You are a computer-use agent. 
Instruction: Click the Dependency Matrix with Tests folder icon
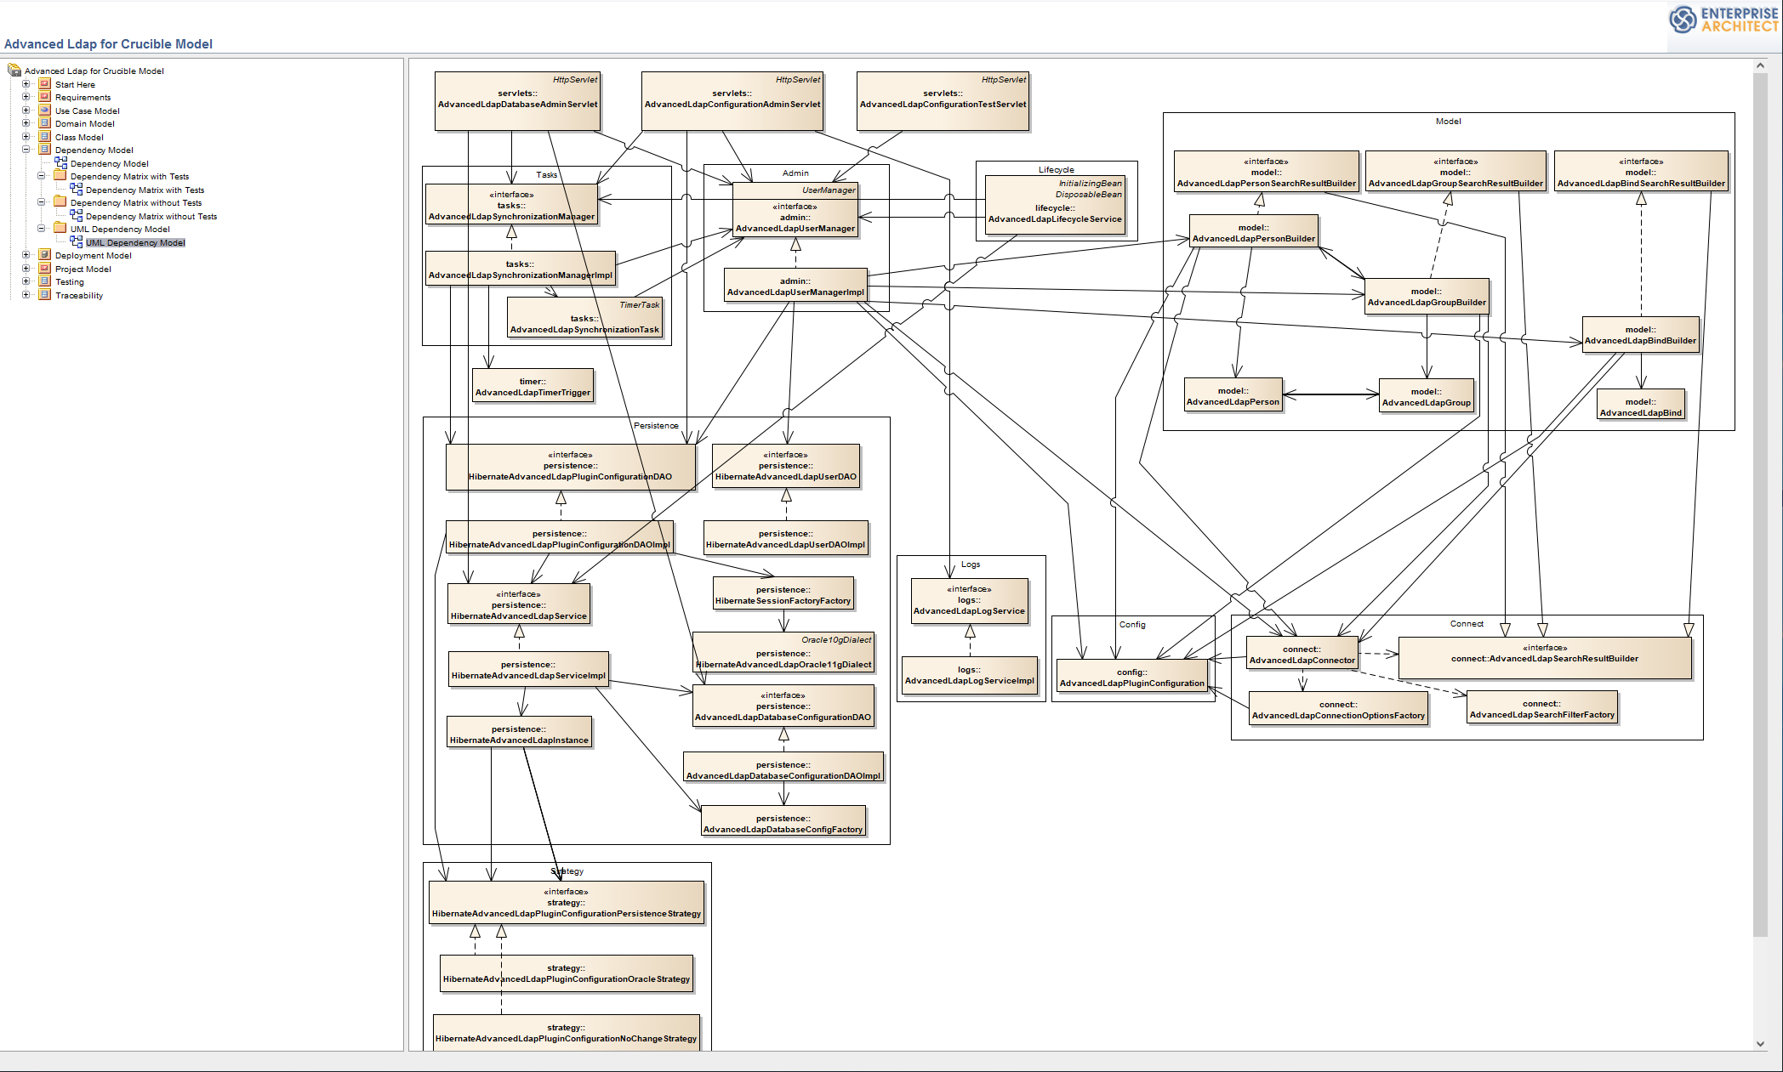60,176
